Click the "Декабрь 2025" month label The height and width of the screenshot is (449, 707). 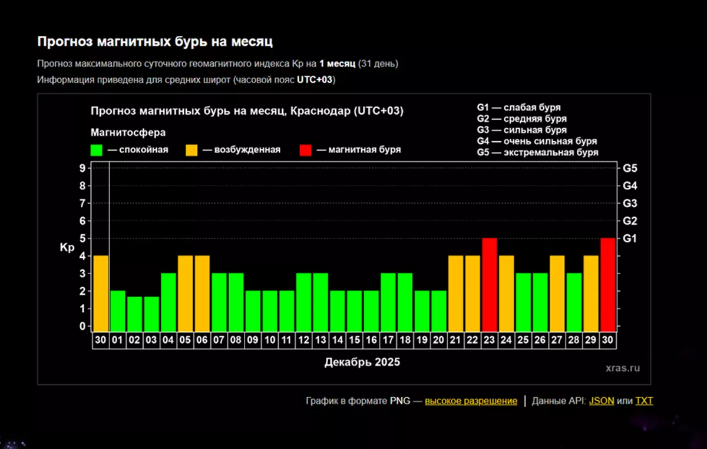(x=362, y=362)
